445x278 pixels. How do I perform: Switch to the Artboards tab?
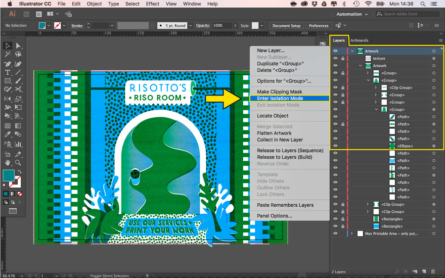tap(359, 41)
